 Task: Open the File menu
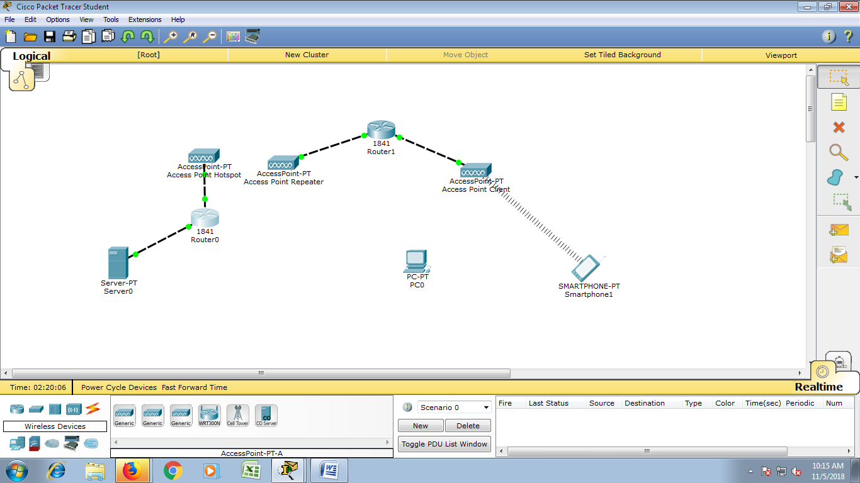click(x=9, y=19)
